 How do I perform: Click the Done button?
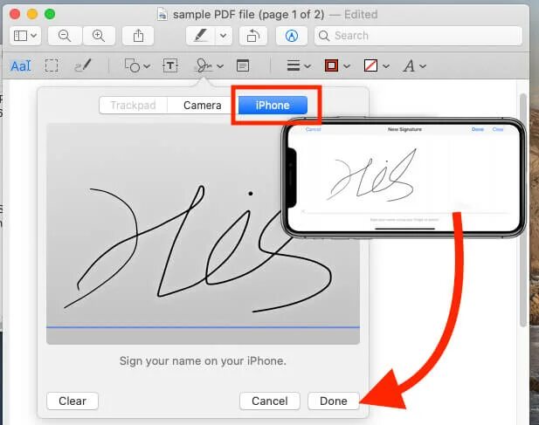[x=334, y=401]
